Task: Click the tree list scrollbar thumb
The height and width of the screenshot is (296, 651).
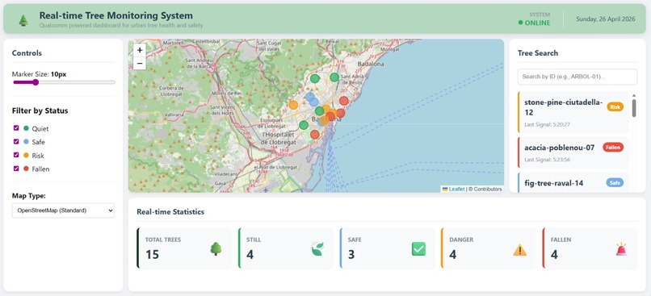Action: [x=634, y=108]
